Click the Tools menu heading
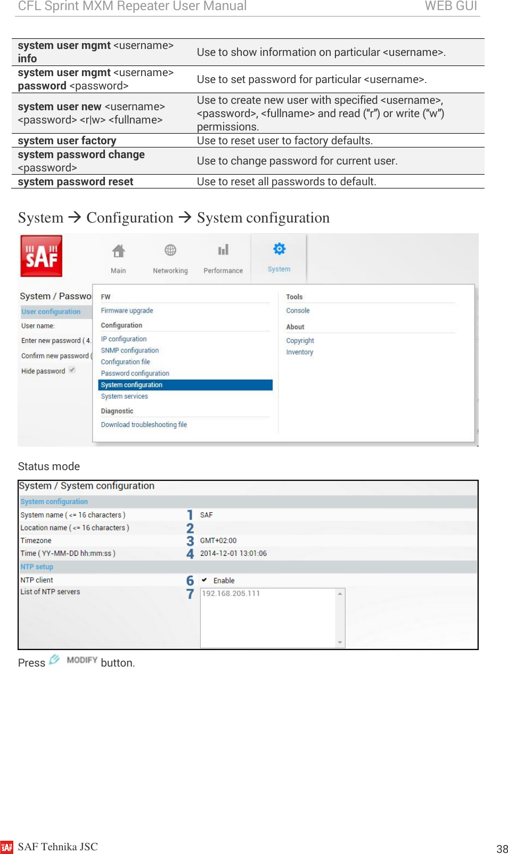The width and height of the screenshot is (508, 854). (x=294, y=297)
